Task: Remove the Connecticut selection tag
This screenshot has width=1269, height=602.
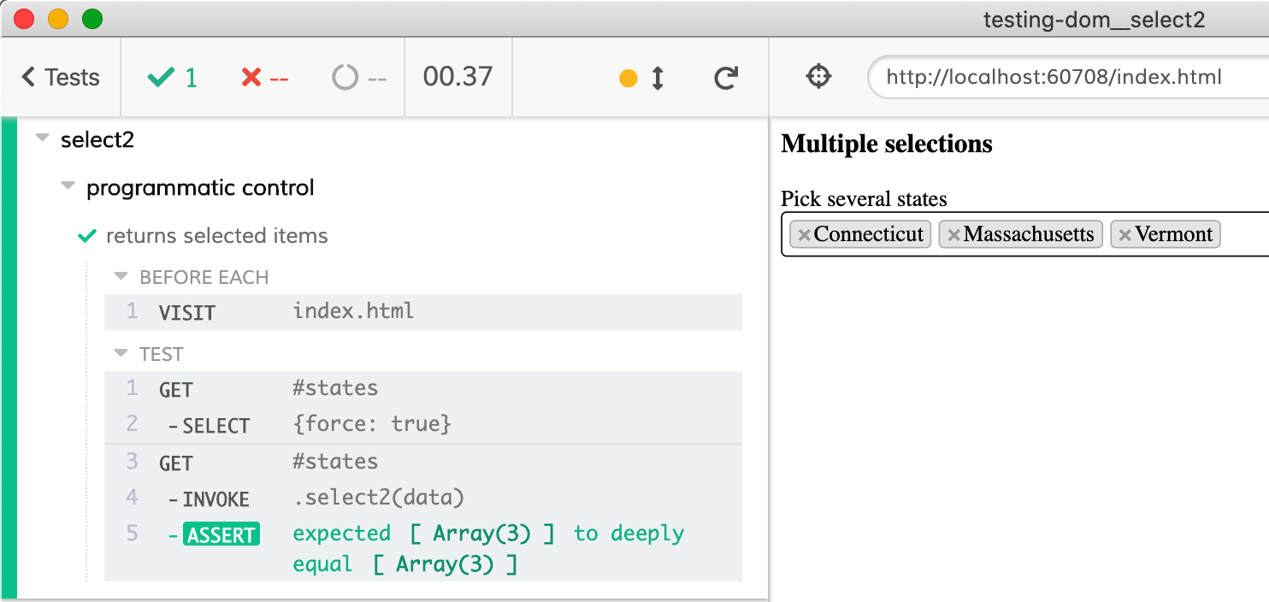Action: 804,235
